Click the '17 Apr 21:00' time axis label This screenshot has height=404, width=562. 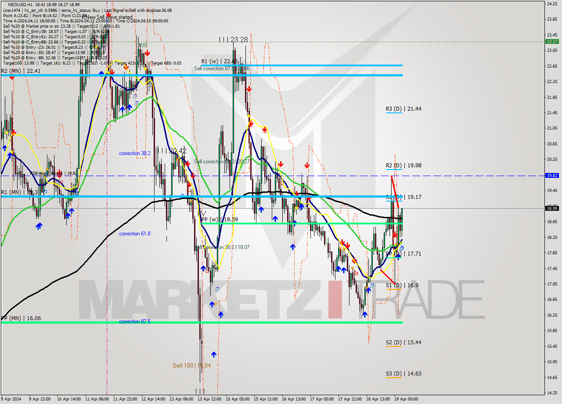tap(350, 399)
